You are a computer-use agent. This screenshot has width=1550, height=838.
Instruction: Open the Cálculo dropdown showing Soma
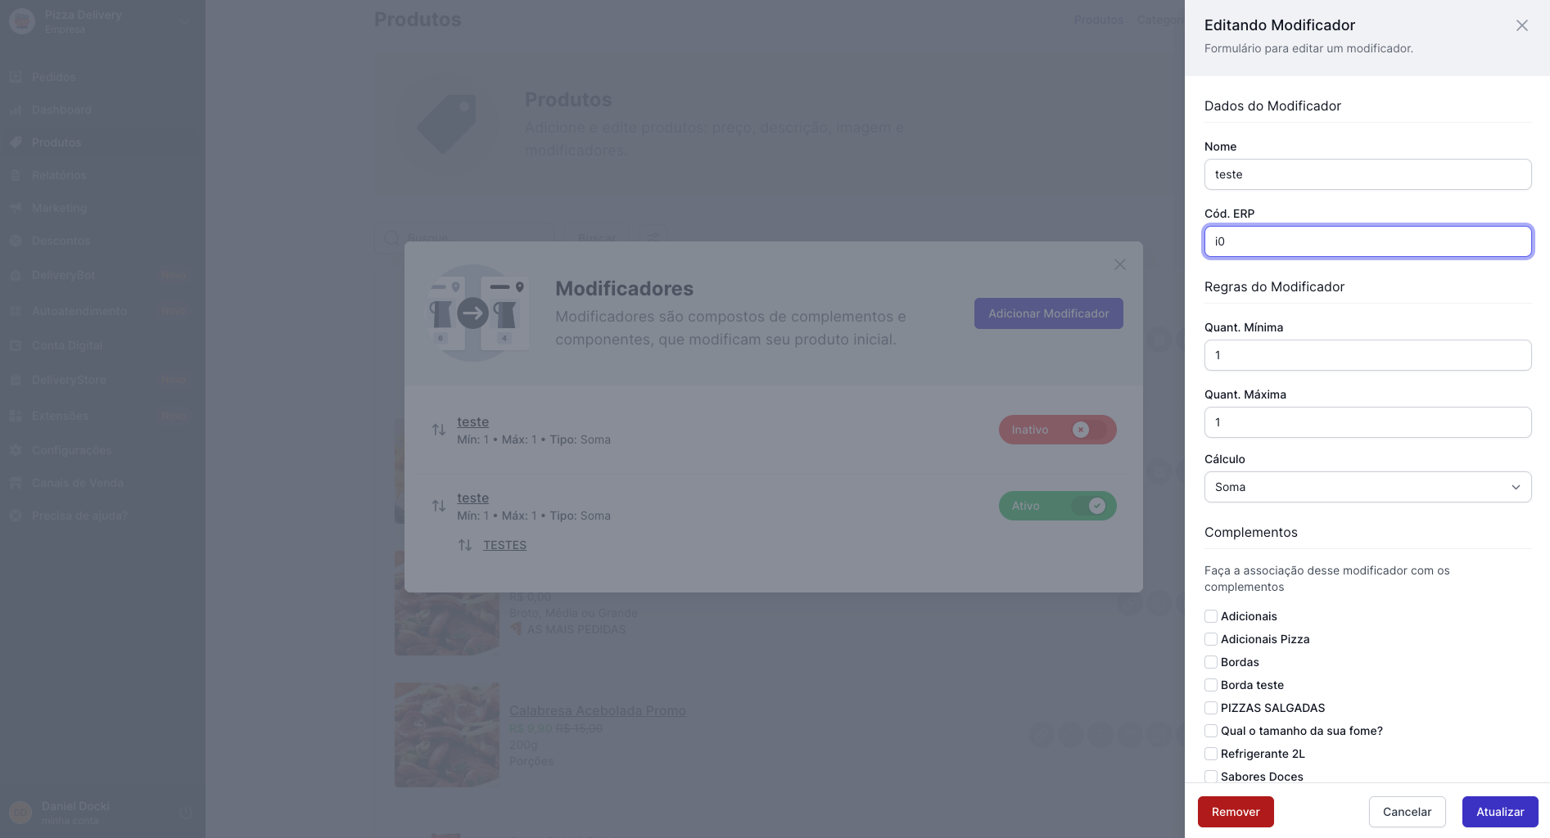coord(1367,487)
